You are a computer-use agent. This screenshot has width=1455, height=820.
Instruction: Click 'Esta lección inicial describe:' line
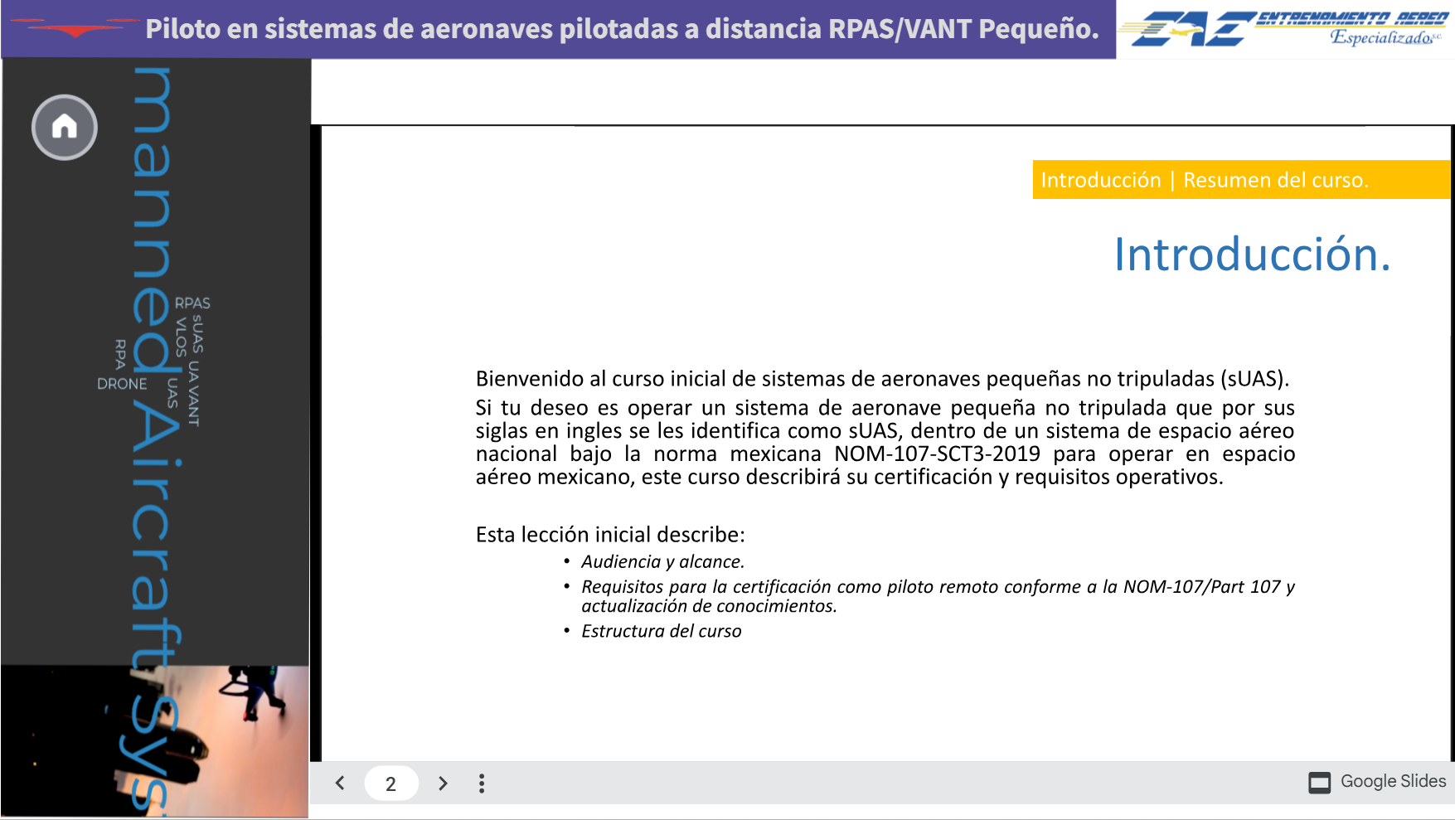610,535
